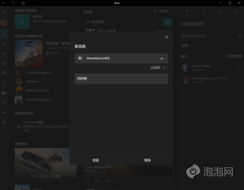Click the share icon next to 有话要说
The height and width of the screenshot is (190, 244).
point(167,22)
